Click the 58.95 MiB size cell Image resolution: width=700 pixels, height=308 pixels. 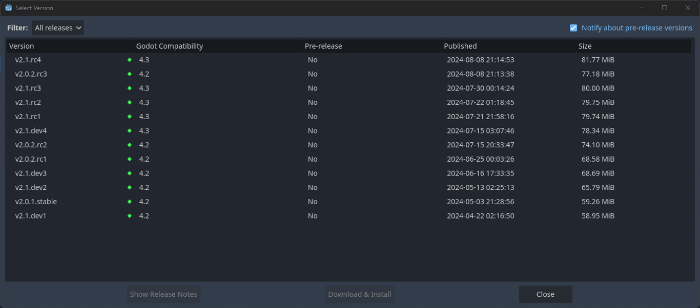pos(598,216)
